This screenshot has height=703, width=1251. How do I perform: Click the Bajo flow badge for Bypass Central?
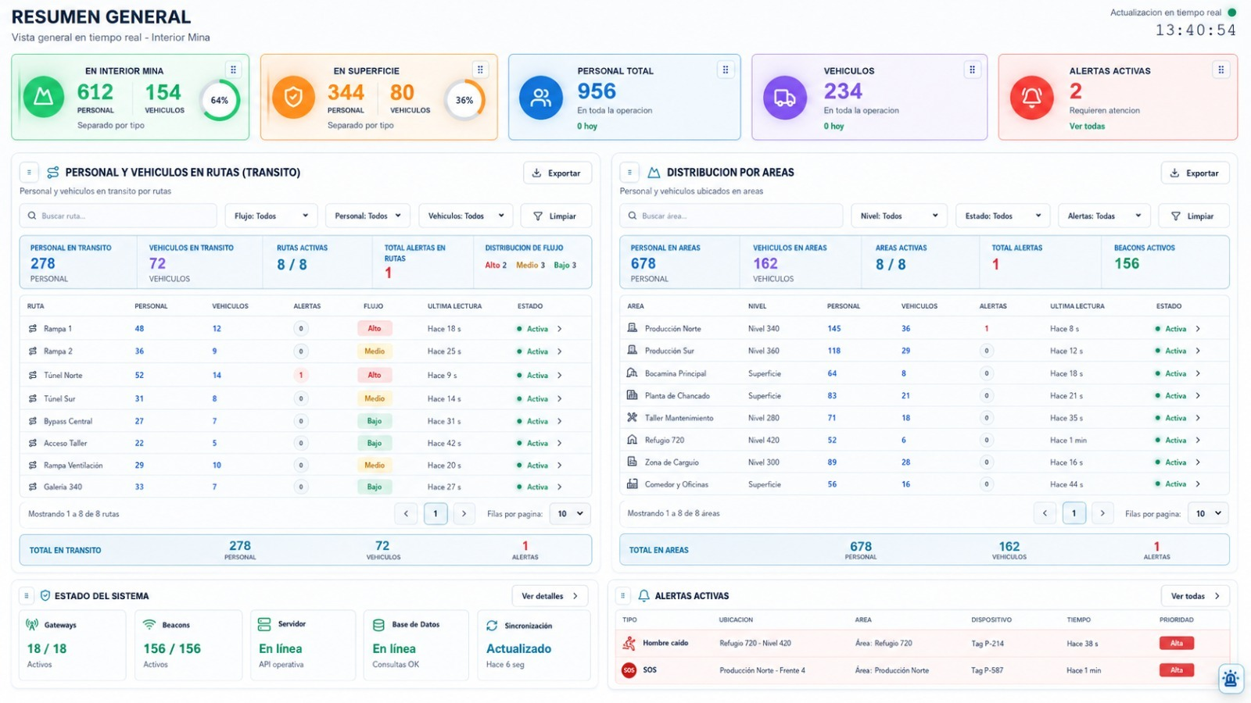pos(375,421)
